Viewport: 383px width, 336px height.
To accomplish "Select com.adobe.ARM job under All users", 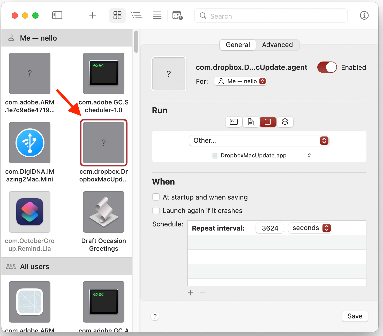I will [x=30, y=302].
